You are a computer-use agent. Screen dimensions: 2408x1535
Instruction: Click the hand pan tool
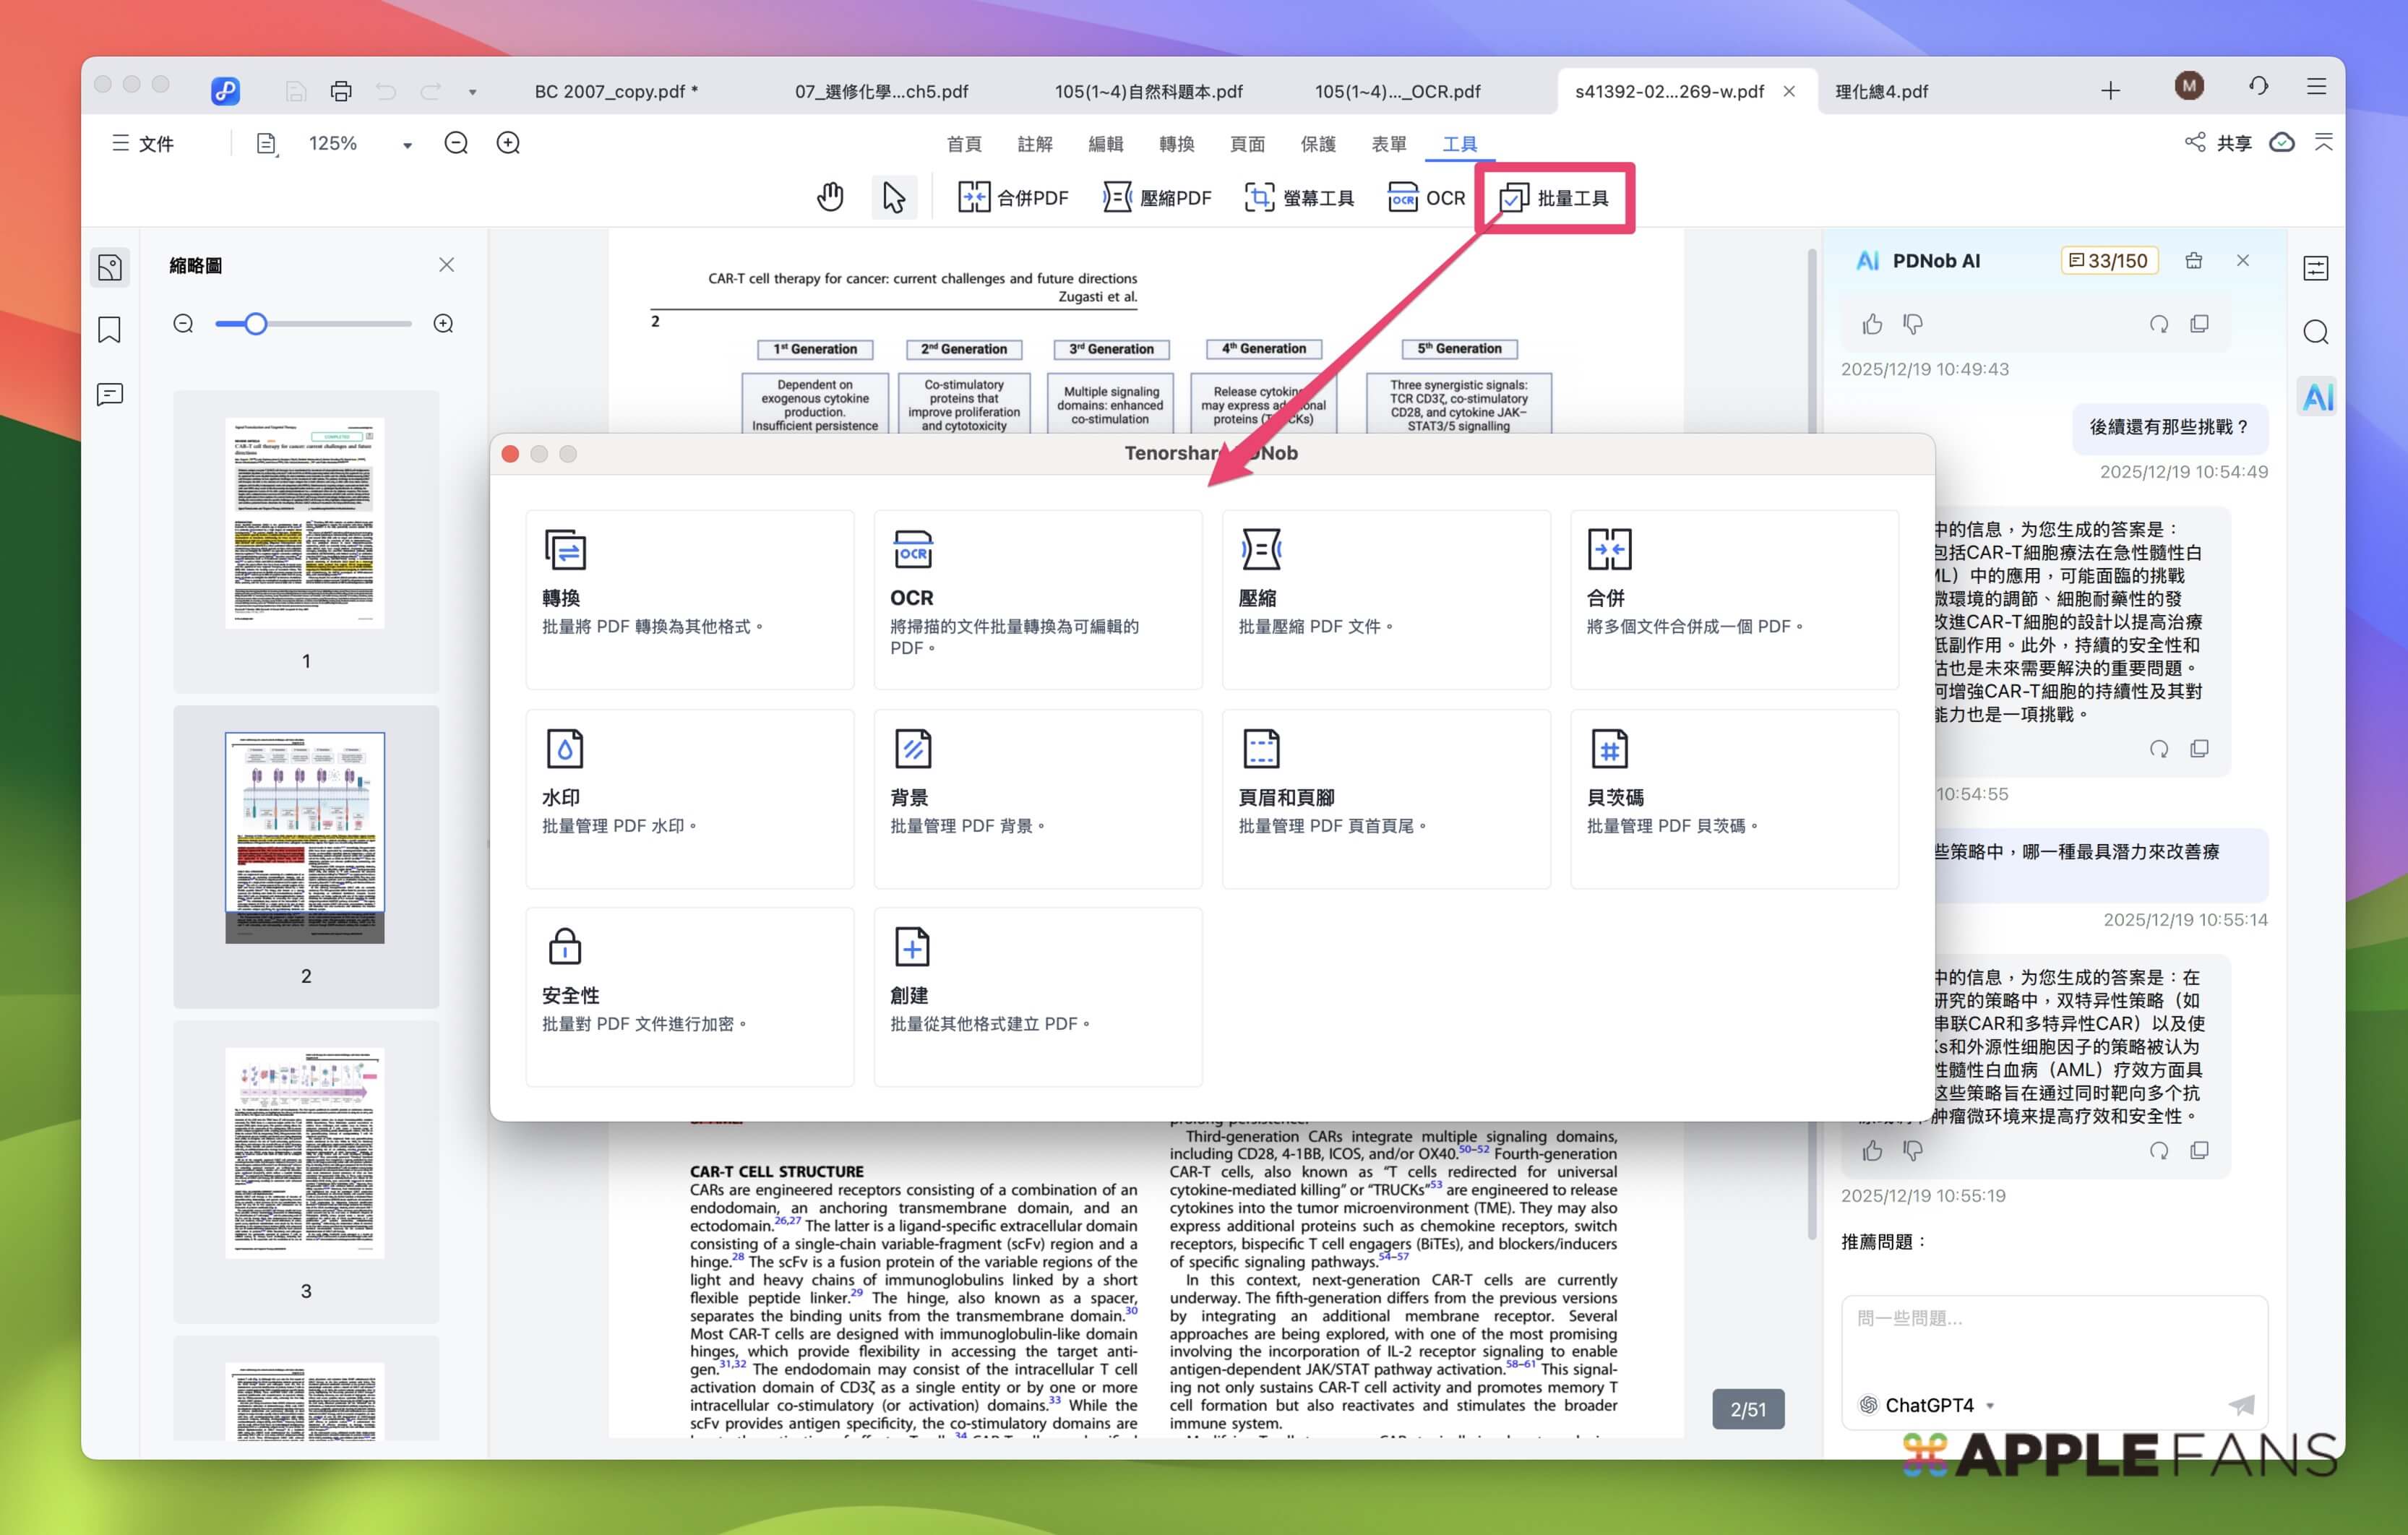pyautogui.click(x=830, y=197)
